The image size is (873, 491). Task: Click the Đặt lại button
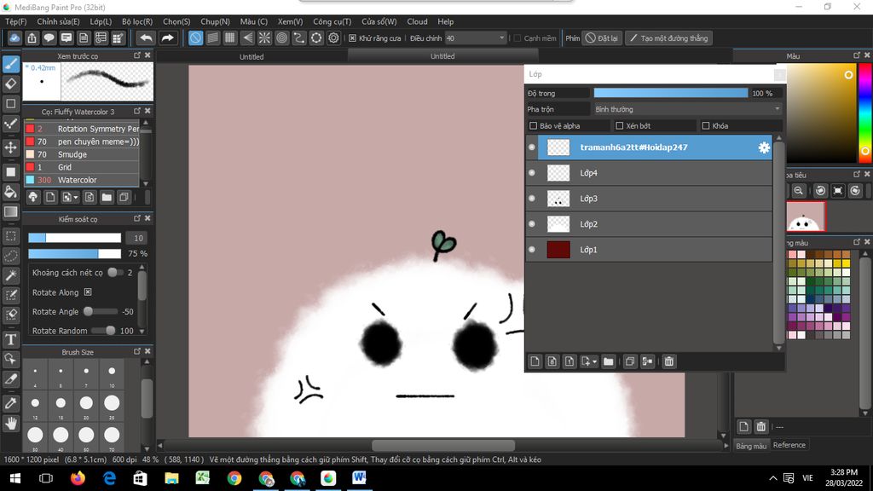(x=602, y=38)
